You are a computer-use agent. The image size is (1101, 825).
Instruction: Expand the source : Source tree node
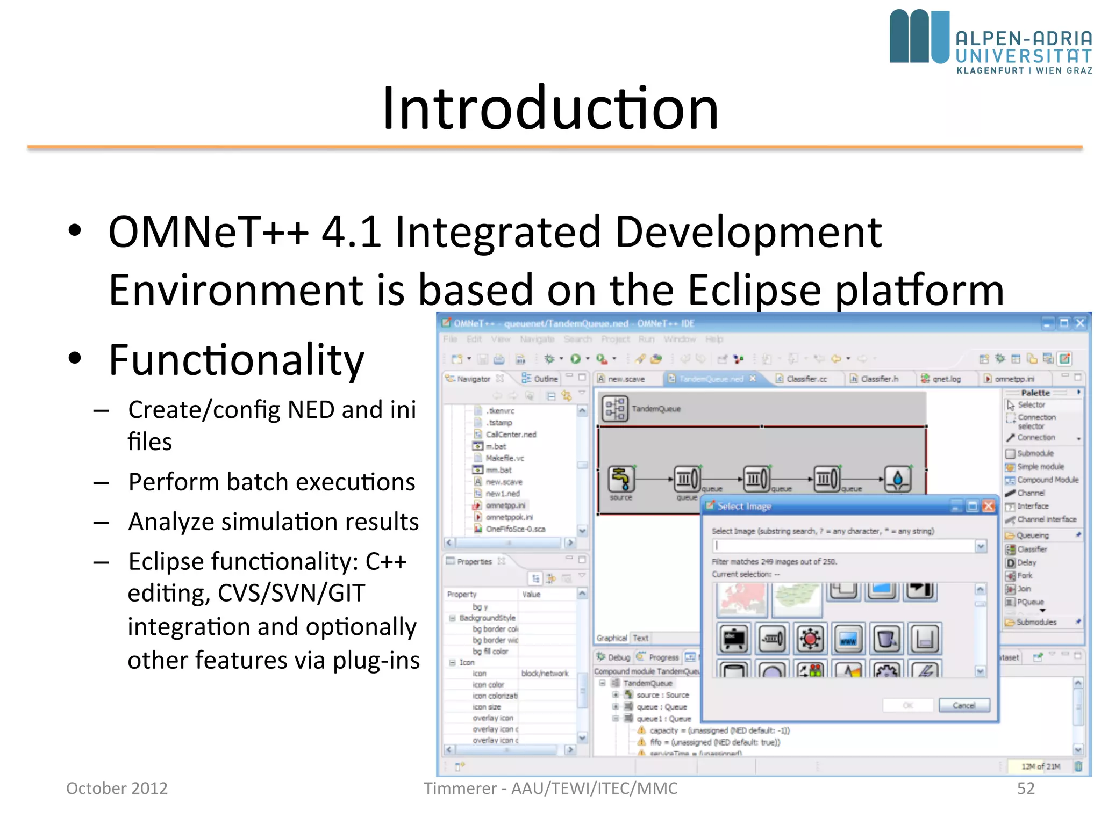(615, 695)
